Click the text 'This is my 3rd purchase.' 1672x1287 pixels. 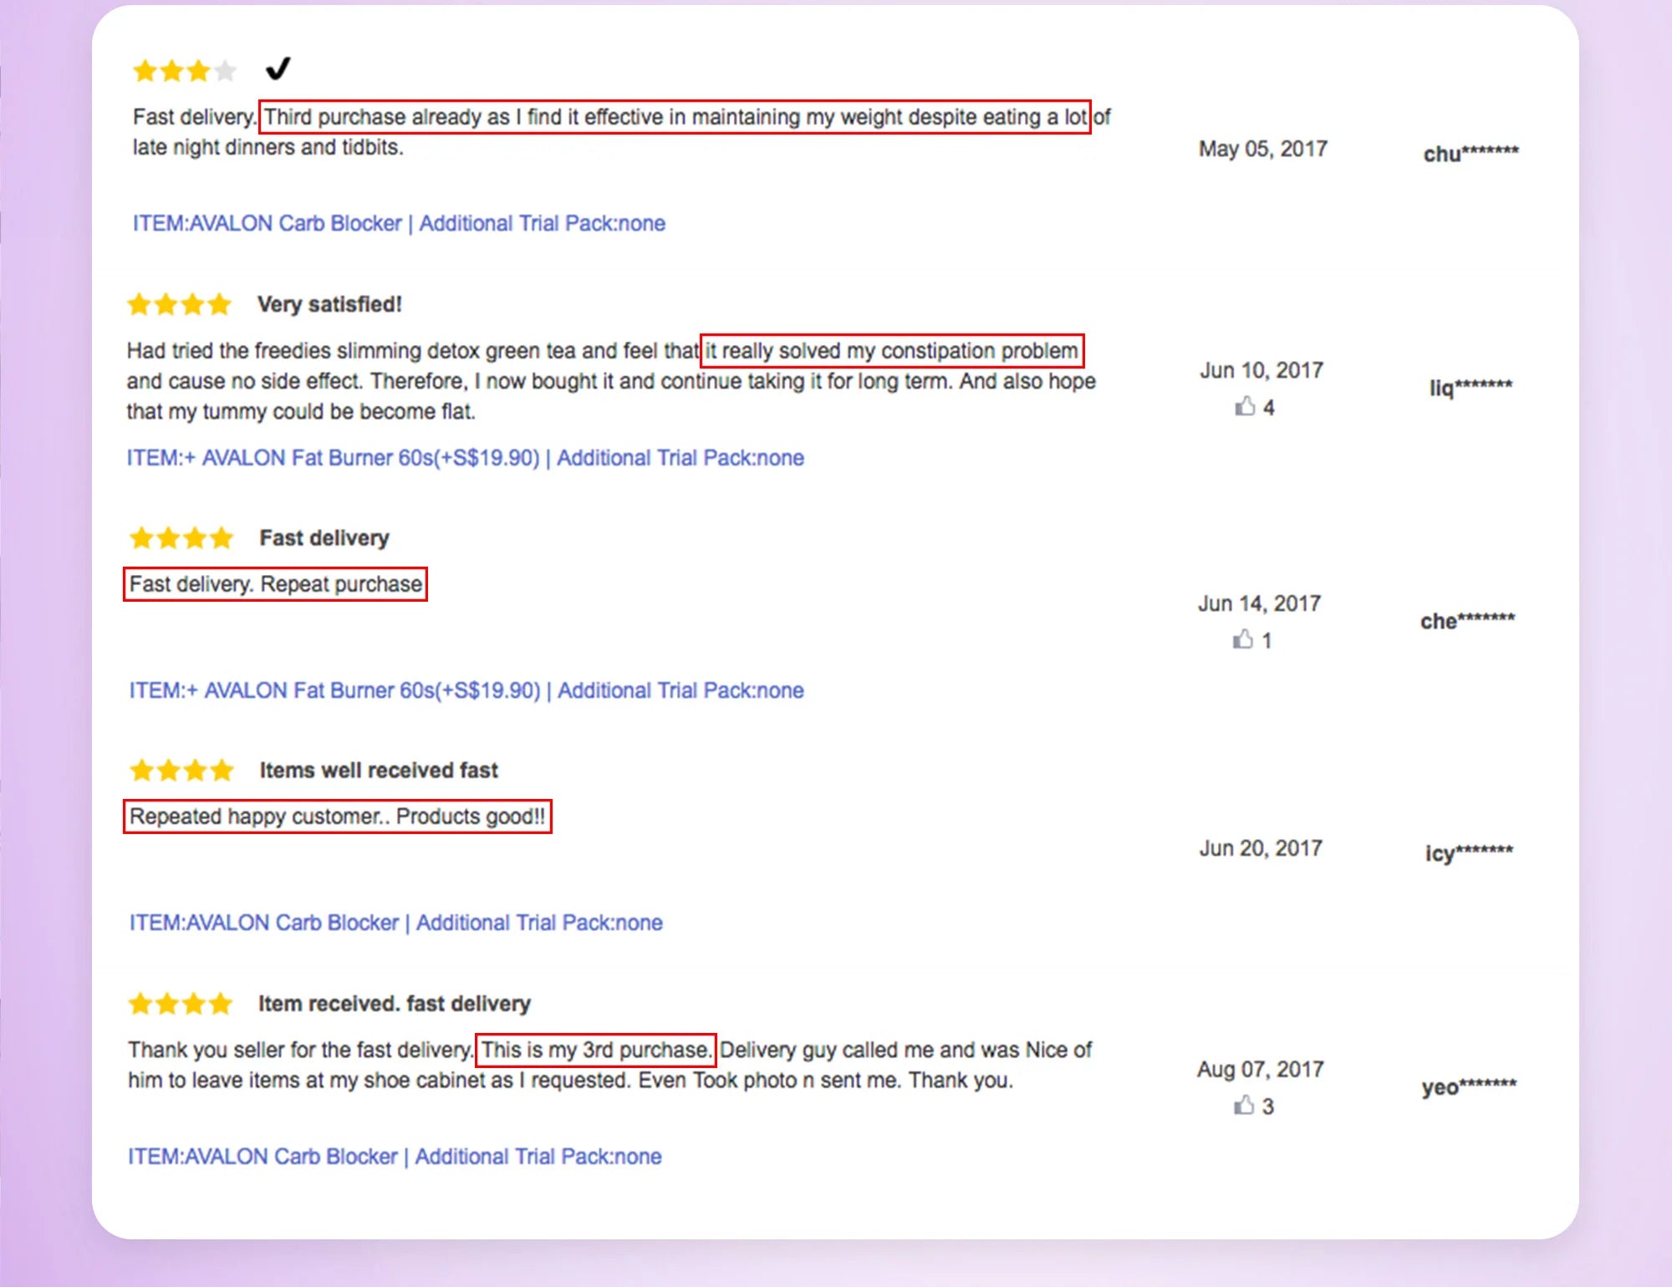[595, 1050]
